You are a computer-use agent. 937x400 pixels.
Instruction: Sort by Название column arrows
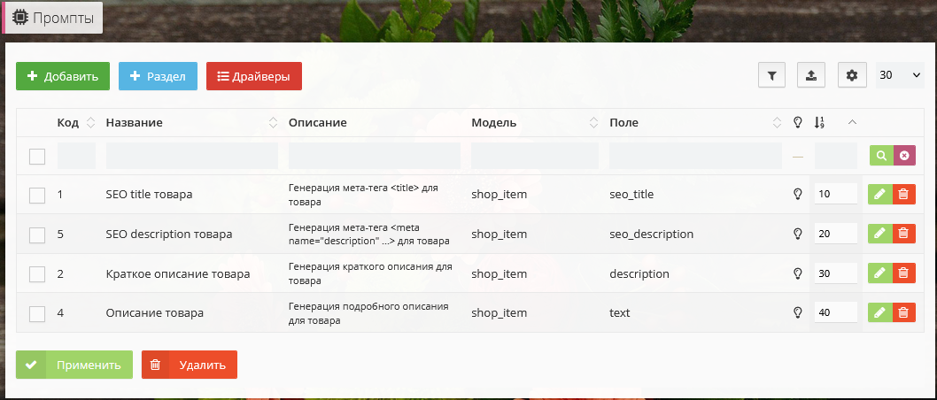click(273, 122)
